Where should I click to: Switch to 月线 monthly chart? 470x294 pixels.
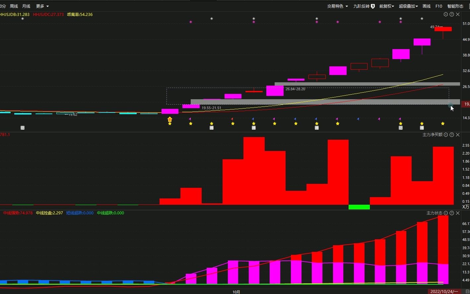point(26,6)
